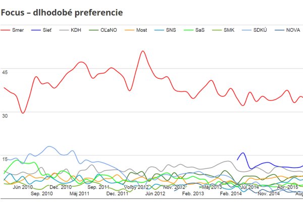Click the Dec. 2010 timeline label

click(x=60, y=187)
